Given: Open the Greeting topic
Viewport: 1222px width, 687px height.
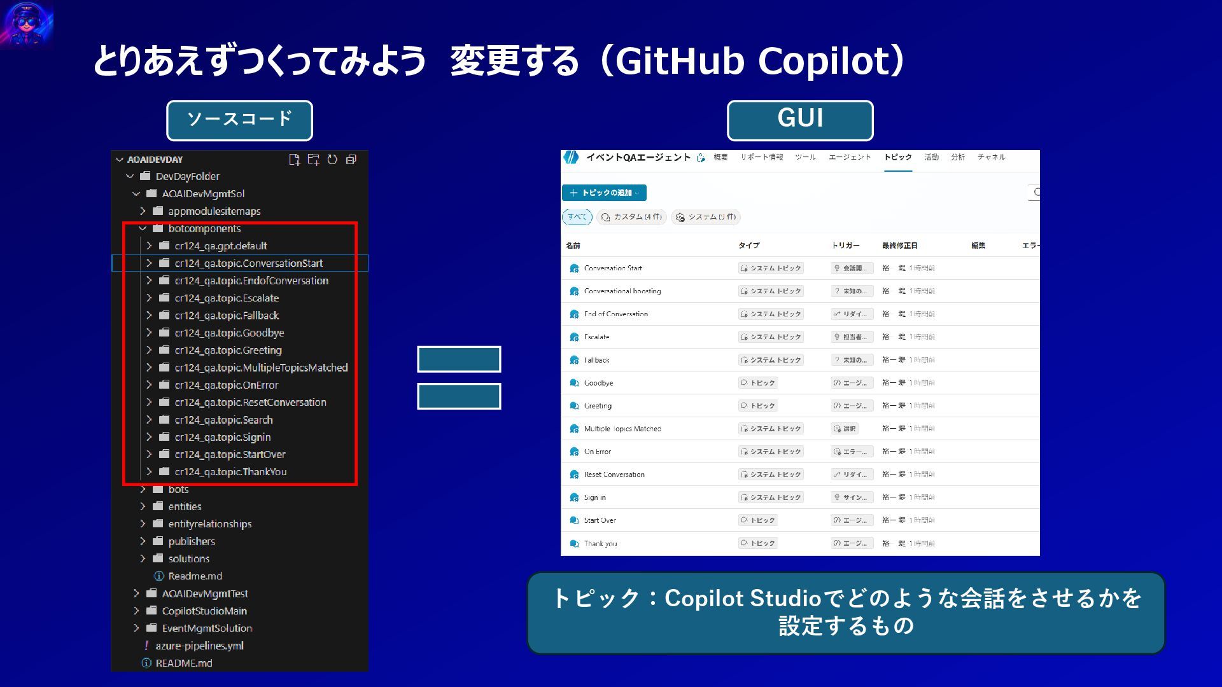Looking at the screenshot, I should [598, 406].
